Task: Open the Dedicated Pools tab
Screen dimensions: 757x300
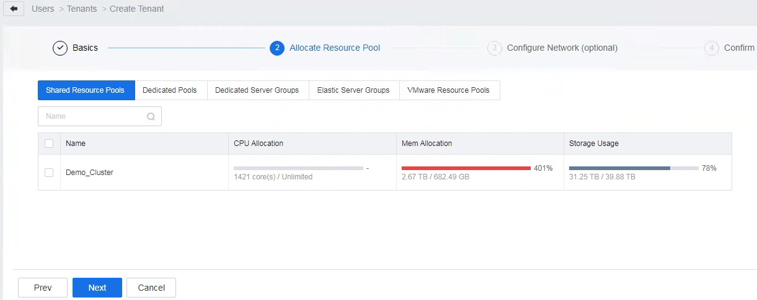Action: pyautogui.click(x=170, y=90)
